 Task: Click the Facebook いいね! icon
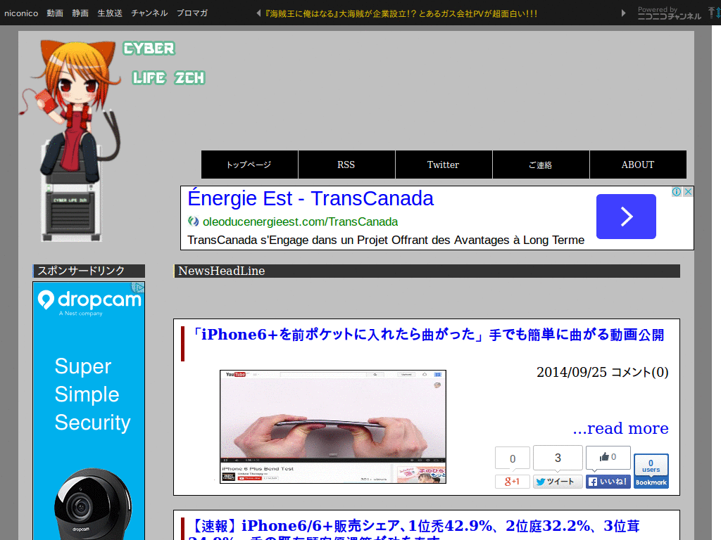point(591,481)
